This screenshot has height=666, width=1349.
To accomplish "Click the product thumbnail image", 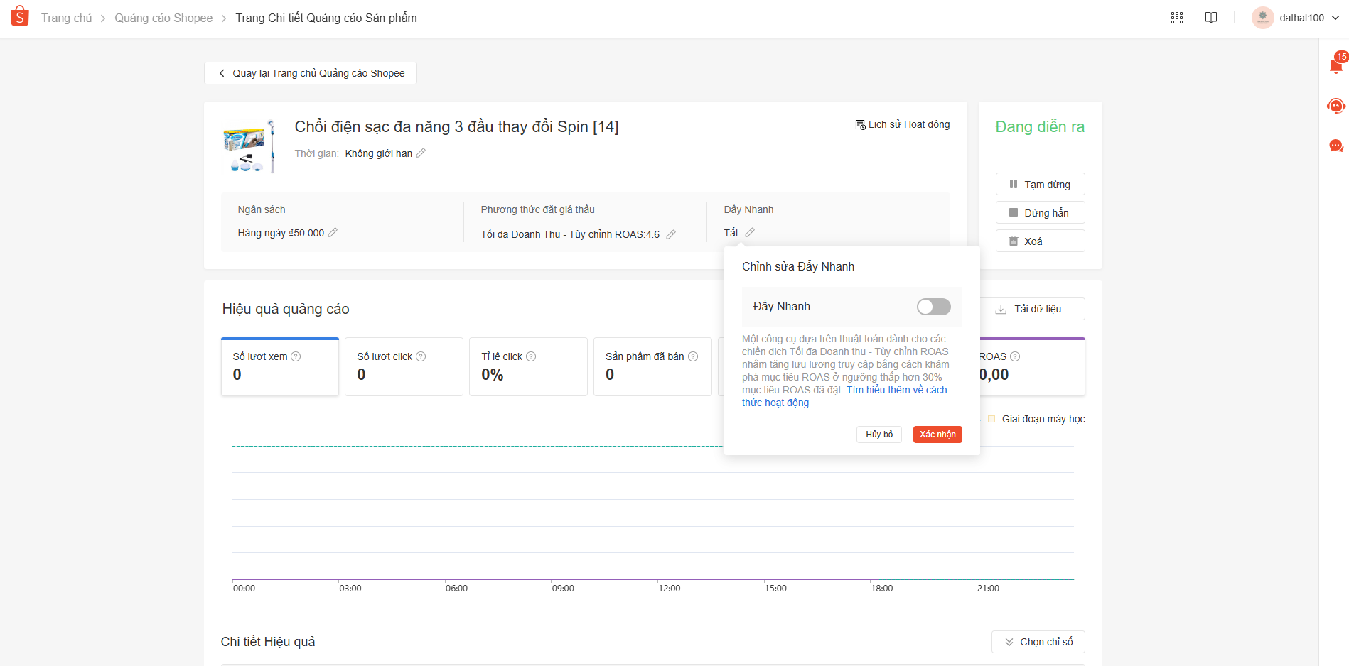I will click(x=248, y=147).
